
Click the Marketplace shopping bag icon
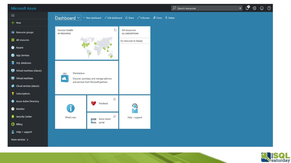65,78
